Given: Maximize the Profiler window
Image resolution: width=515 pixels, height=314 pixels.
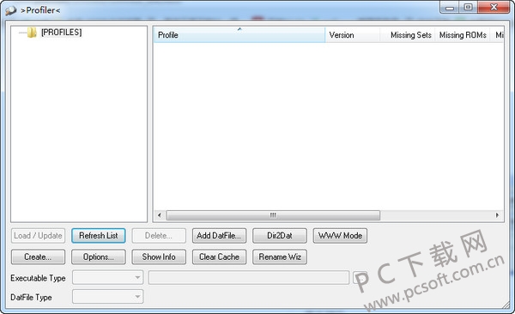Looking at the screenshot, I should 469,7.
